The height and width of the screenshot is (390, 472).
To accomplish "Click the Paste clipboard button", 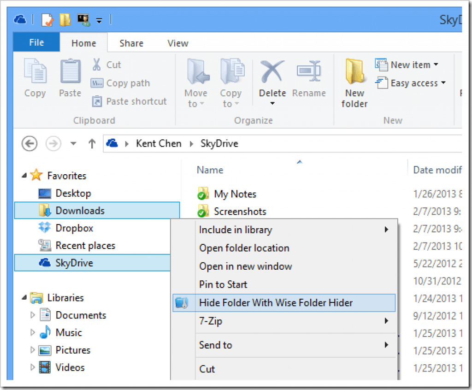I will click(x=70, y=78).
